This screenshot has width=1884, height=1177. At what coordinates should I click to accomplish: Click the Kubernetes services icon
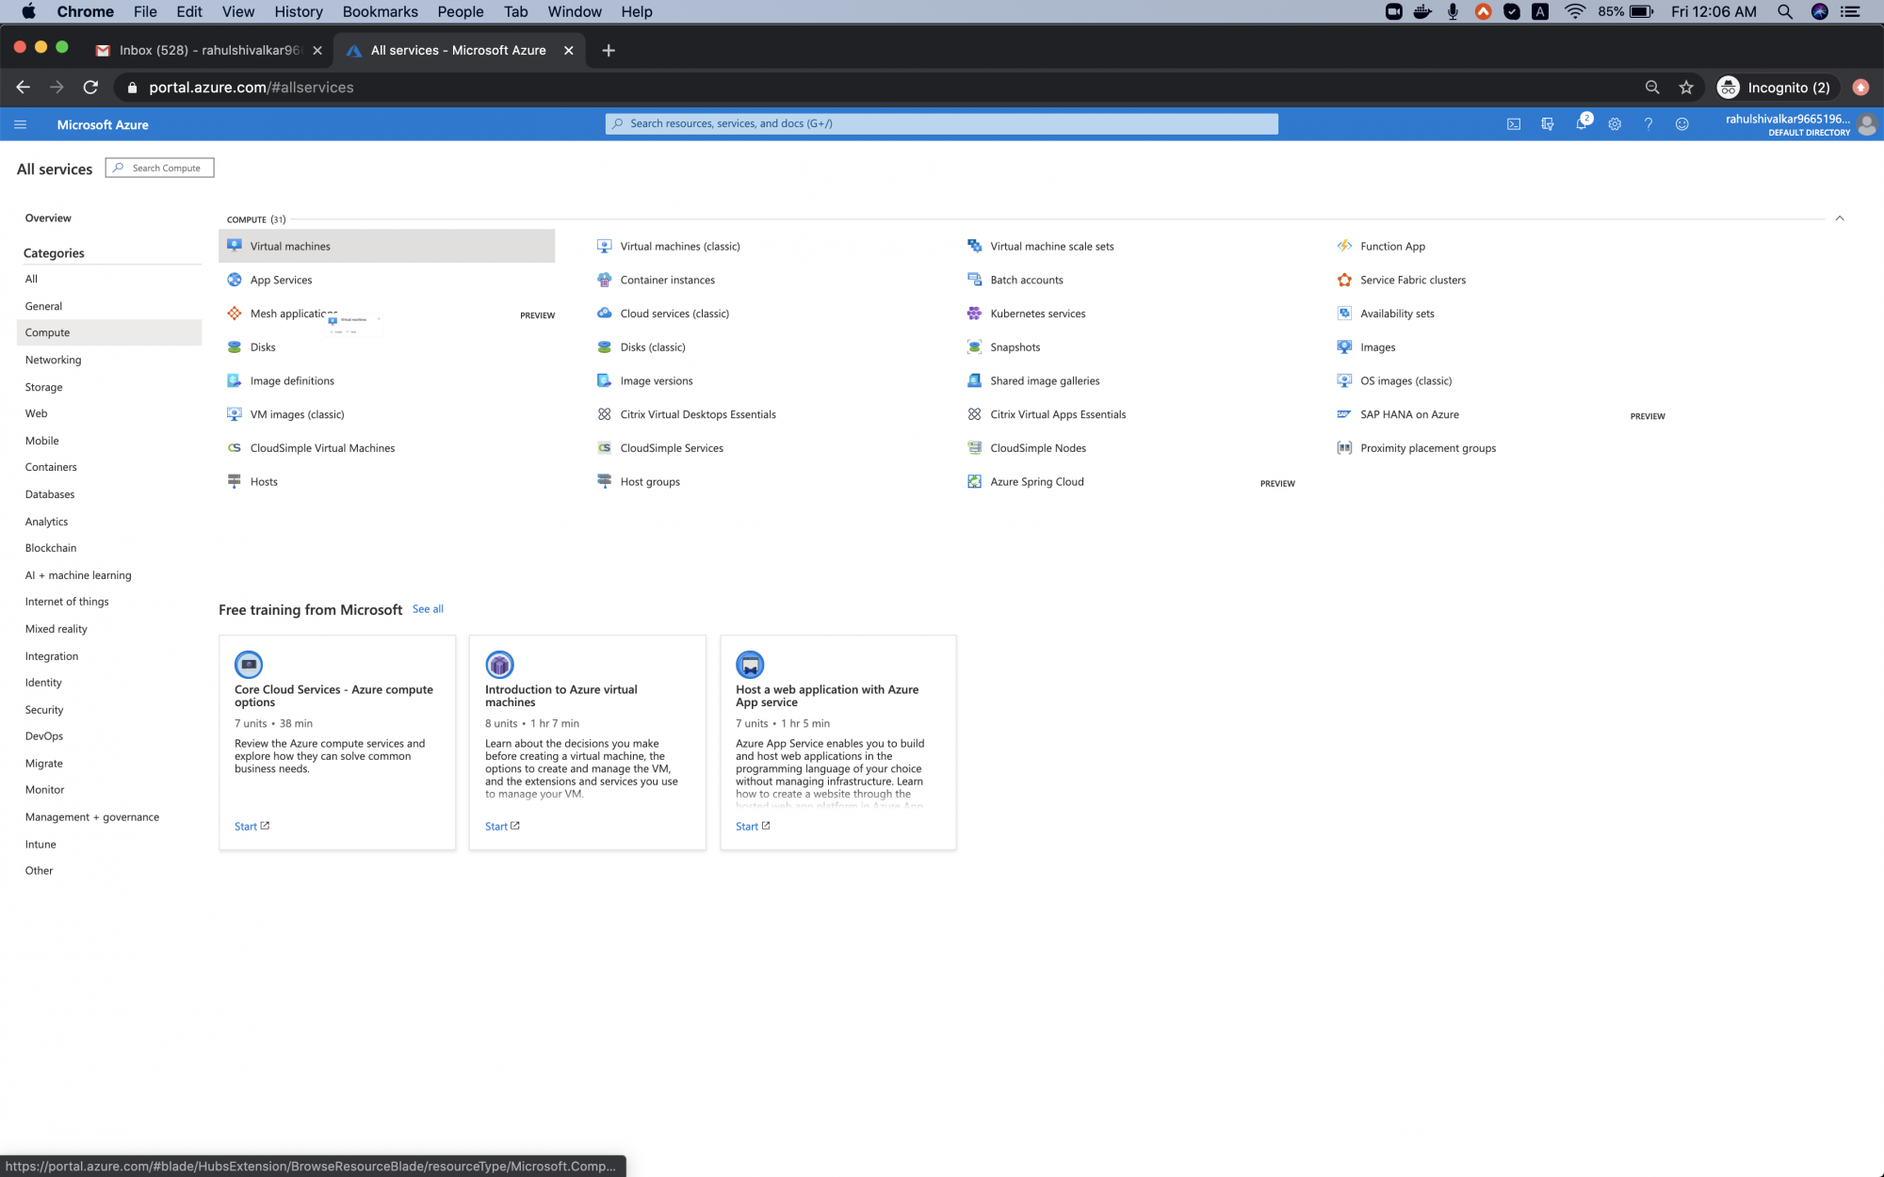point(974,314)
